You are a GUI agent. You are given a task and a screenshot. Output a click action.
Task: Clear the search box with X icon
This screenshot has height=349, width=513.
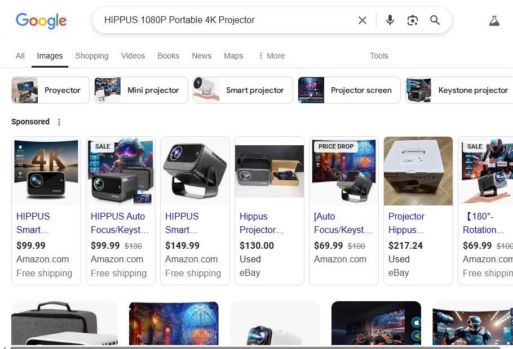point(362,20)
